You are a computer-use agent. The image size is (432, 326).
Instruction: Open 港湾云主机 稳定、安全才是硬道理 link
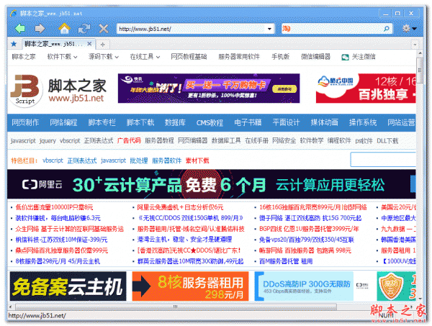184,240
